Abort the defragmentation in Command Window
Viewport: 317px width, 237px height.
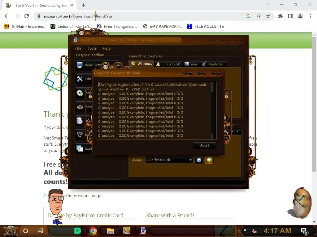click(205, 145)
